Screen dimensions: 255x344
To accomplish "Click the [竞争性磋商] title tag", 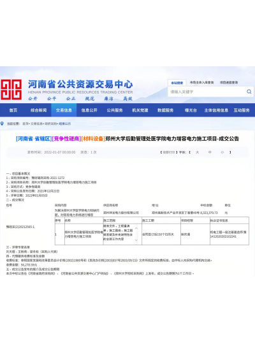I will coord(66,139).
